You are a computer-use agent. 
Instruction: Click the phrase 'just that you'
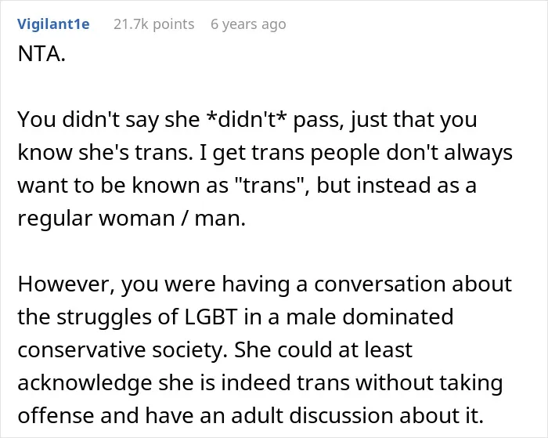coord(414,120)
